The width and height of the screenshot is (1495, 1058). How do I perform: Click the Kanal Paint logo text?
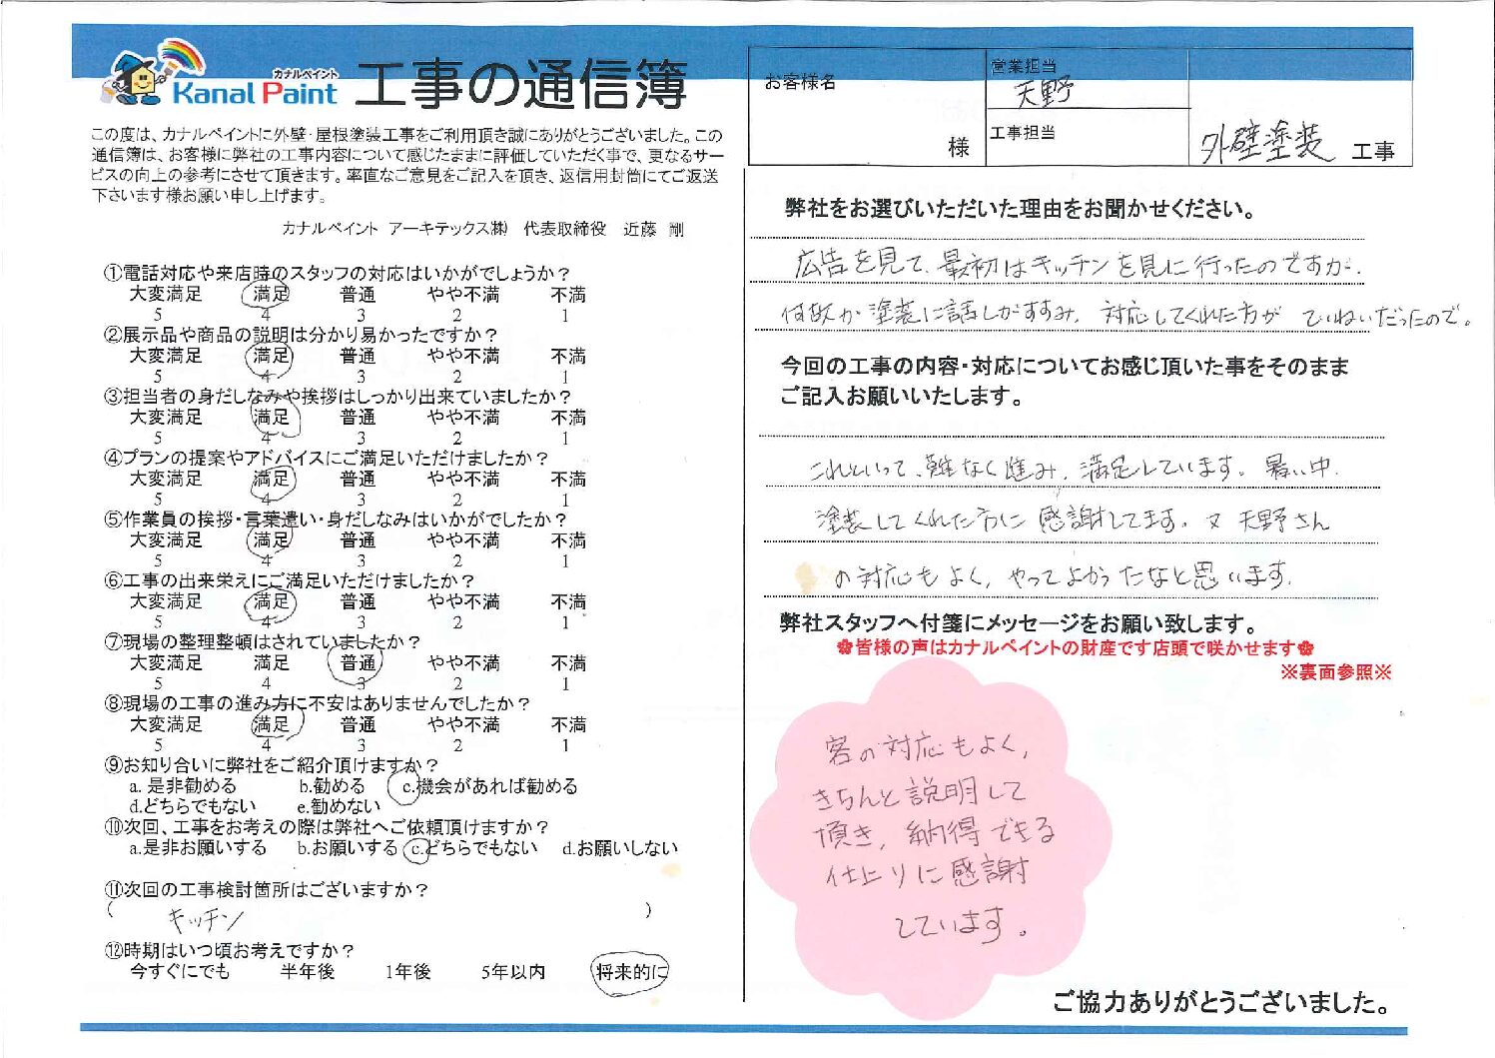pos(256,93)
